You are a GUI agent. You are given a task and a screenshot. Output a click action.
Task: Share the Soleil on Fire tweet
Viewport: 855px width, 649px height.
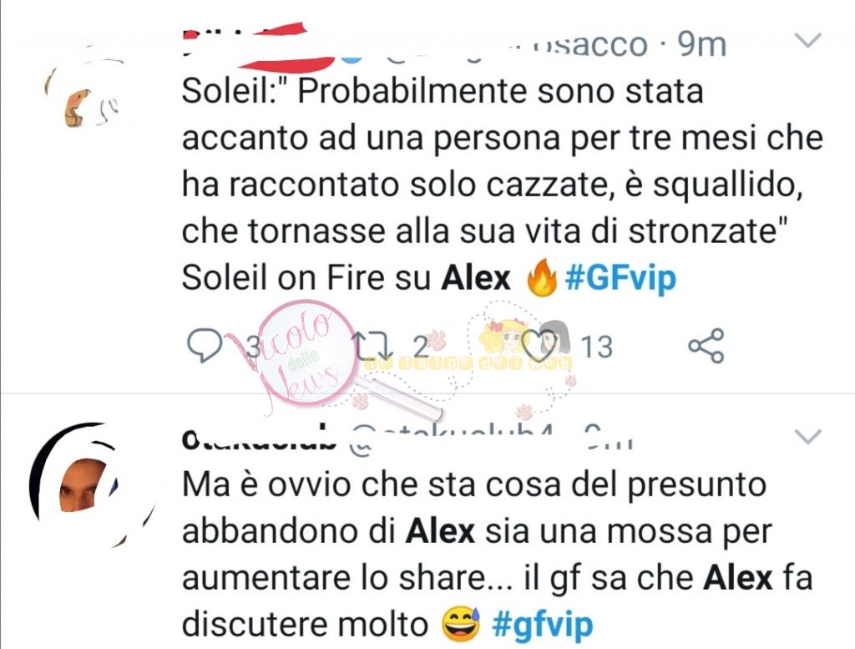(x=706, y=346)
